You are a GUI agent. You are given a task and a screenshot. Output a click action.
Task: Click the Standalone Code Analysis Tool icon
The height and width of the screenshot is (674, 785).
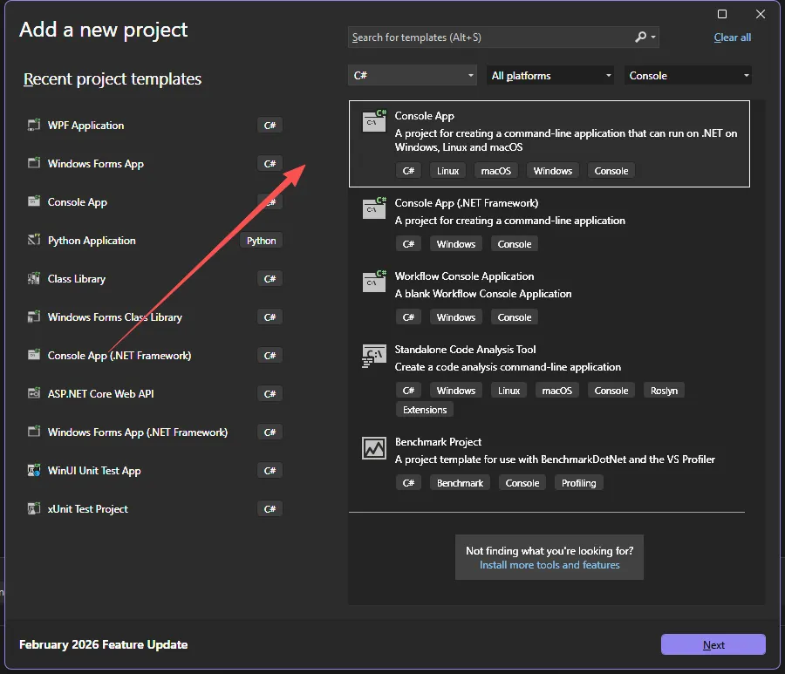(x=373, y=356)
